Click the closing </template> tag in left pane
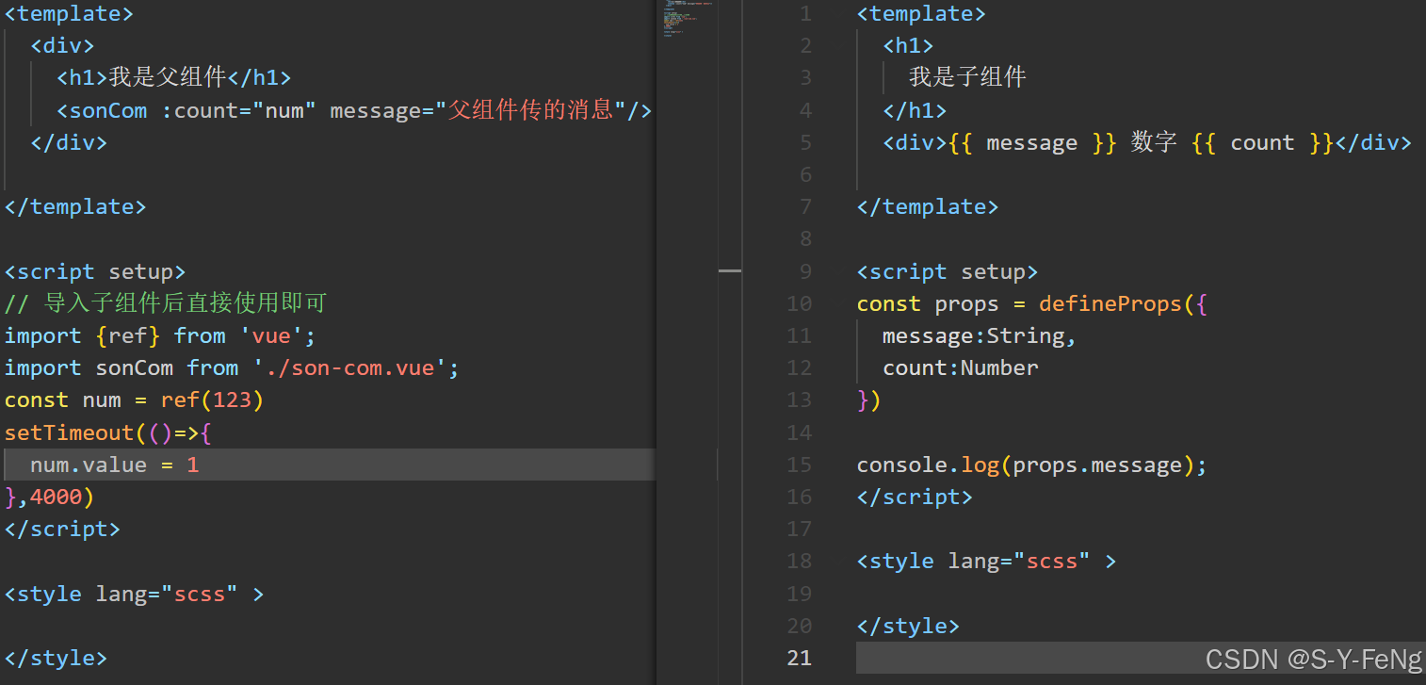This screenshot has width=1426, height=685. pos(75,207)
